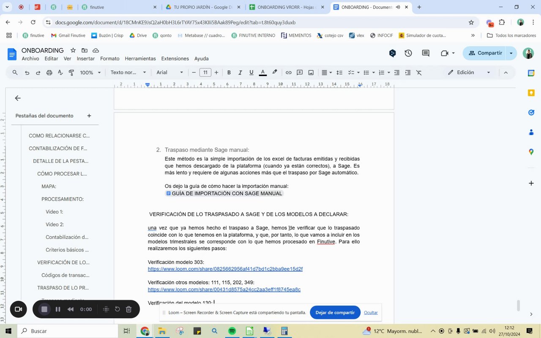Show the overflow bookmarks chevron
This screenshot has height=338, width=541.
click(x=473, y=35)
